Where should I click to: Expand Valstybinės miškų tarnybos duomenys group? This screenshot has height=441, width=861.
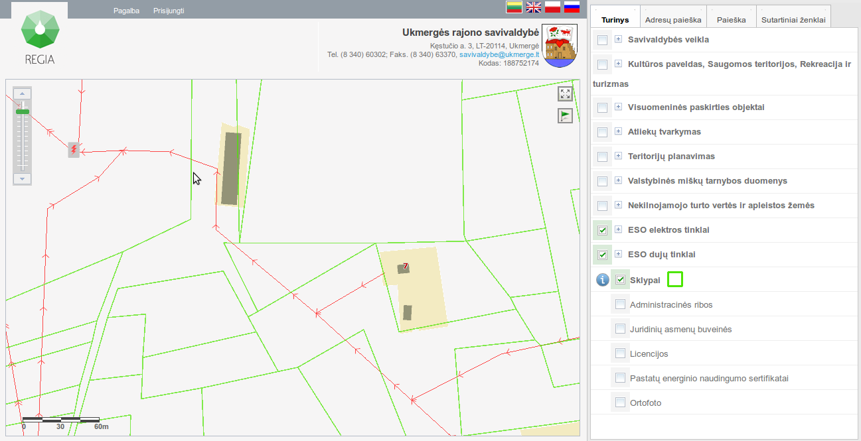(x=618, y=180)
